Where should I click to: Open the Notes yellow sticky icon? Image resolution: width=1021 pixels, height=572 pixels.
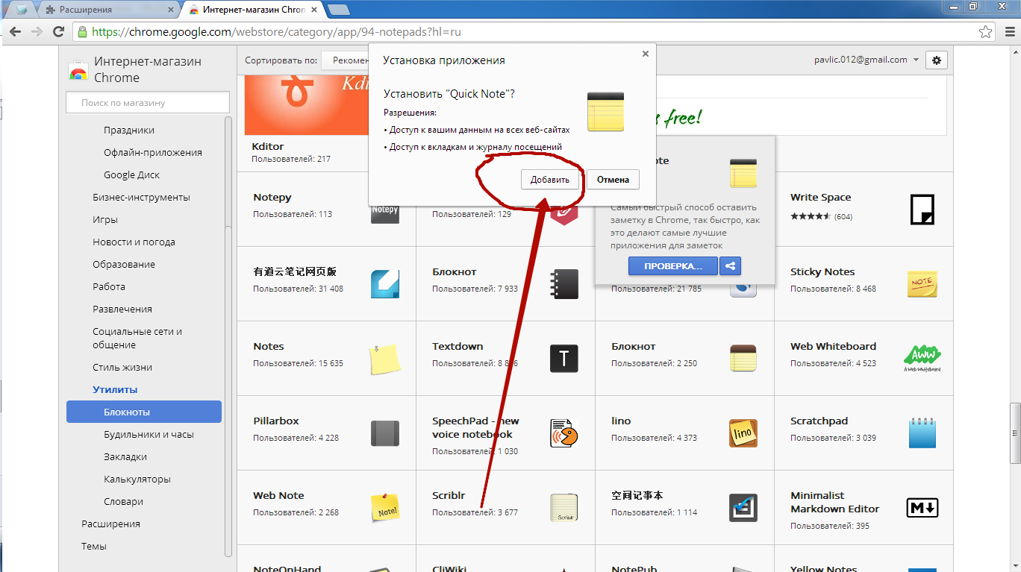[385, 359]
